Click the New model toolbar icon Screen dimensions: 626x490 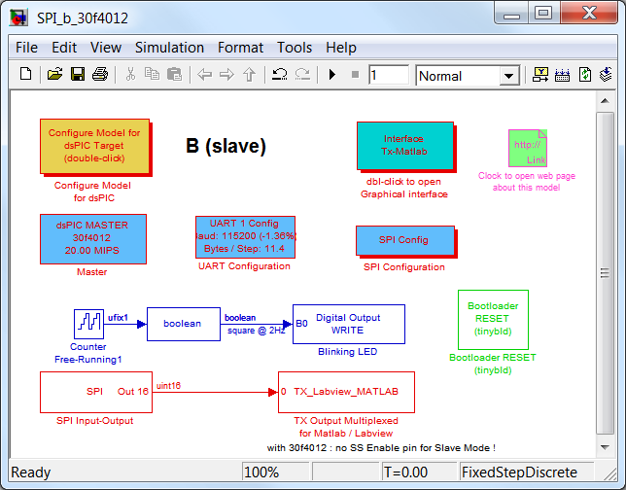point(26,75)
